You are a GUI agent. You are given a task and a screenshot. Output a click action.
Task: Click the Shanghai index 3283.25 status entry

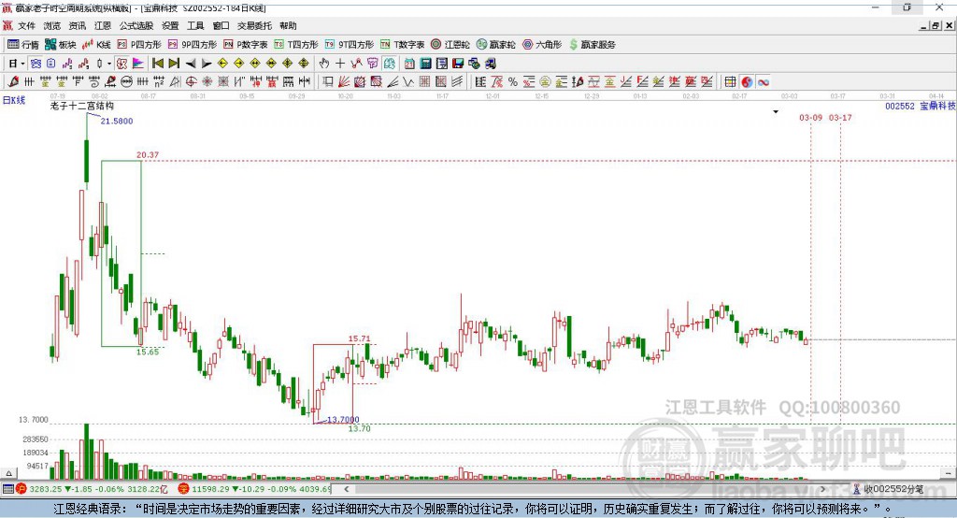click(92, 489)
